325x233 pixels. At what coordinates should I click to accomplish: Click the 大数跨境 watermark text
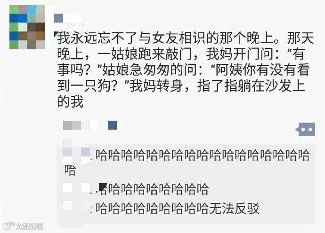point(30,226)
